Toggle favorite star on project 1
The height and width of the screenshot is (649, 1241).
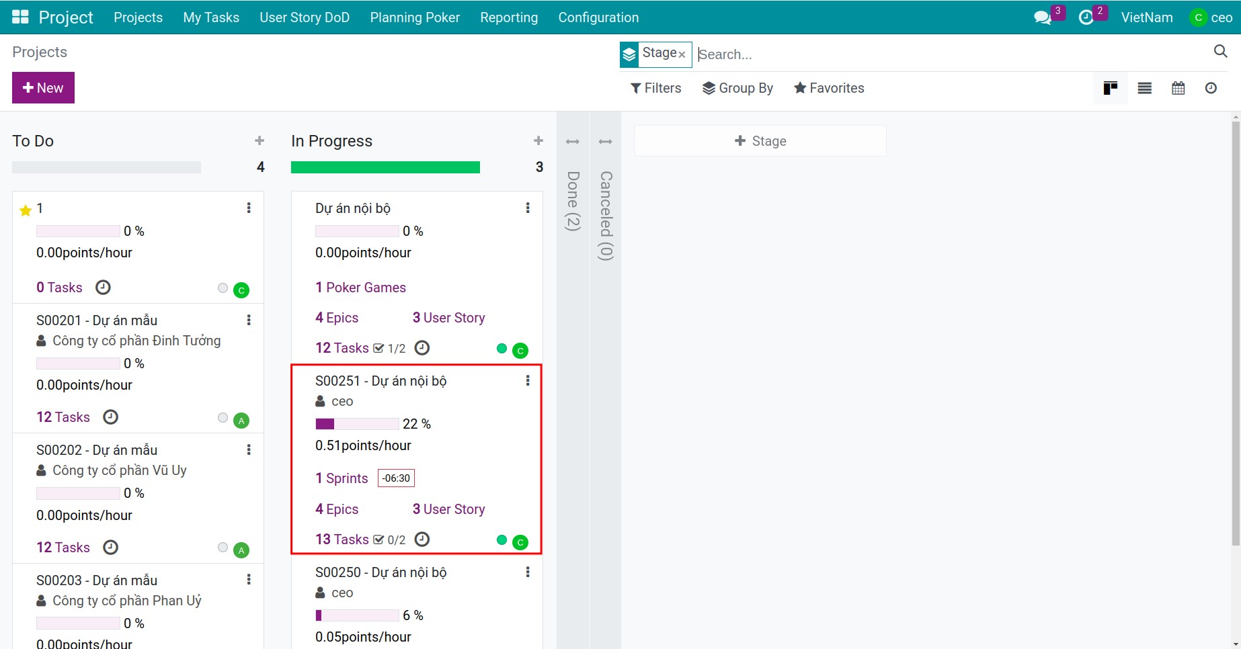click(26, 210)
